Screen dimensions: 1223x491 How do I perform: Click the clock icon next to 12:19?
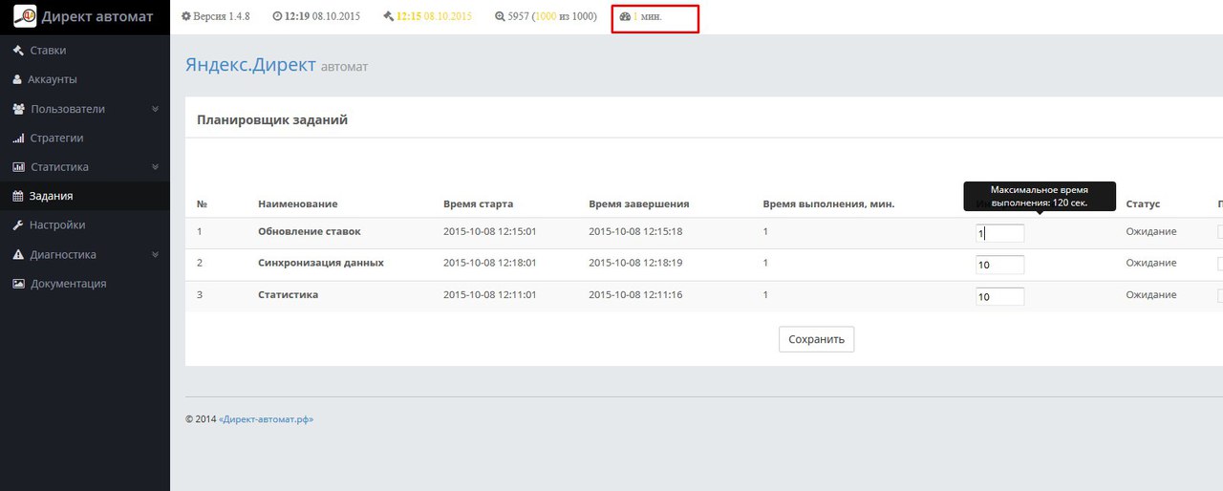pos(277,17)
